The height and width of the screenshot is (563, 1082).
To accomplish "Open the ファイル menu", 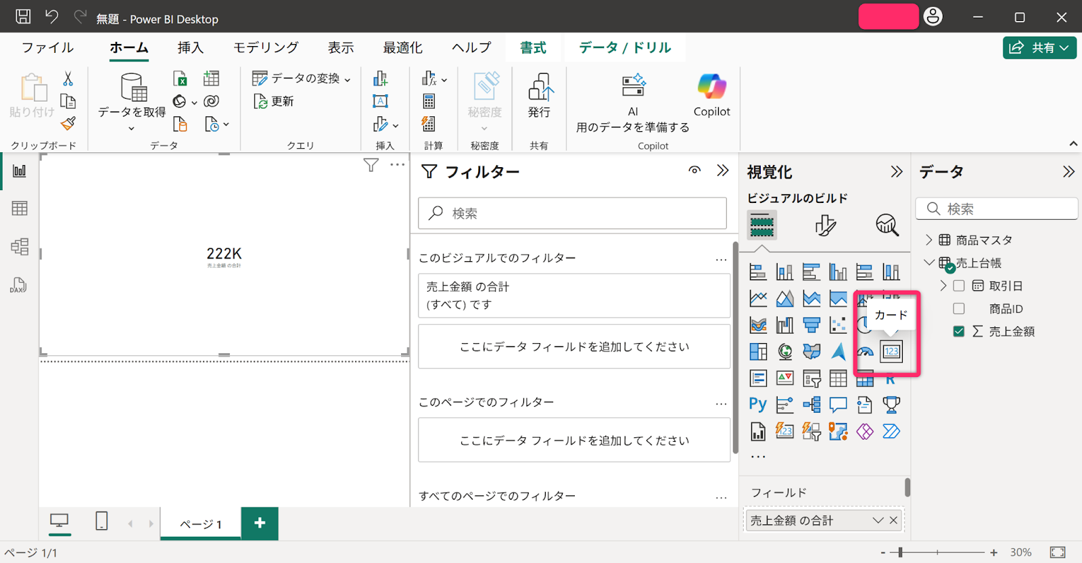I will (47, 47).
